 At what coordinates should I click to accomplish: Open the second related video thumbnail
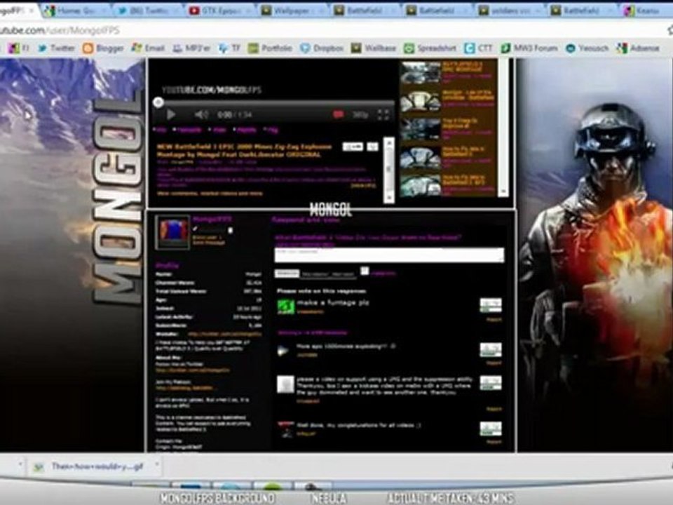[x=420, y=101]
